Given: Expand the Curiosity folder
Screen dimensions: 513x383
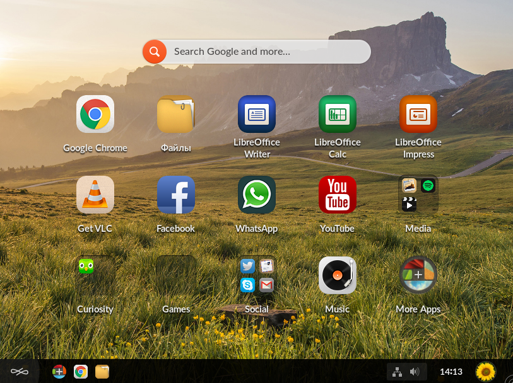Looking at the screenshot, I should click(x=95, y=275).
